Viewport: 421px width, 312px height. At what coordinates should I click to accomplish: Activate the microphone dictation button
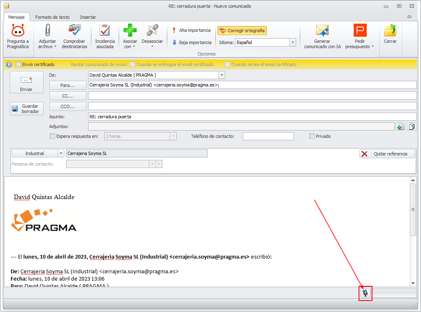click(x=365, y=293)
